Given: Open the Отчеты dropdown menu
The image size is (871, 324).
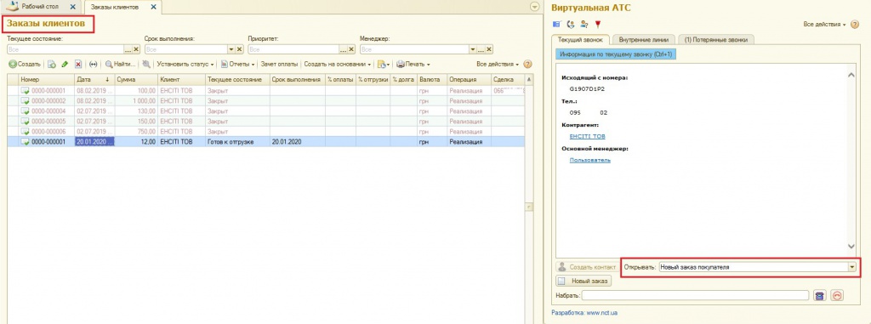Looking at the screenshot, I should [x=238, y=65].
